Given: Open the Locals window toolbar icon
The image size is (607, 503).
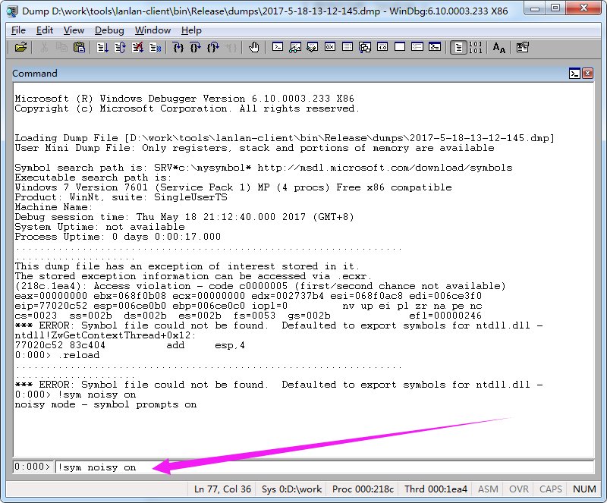Looking at the screenshot, I should pos(313,48).
